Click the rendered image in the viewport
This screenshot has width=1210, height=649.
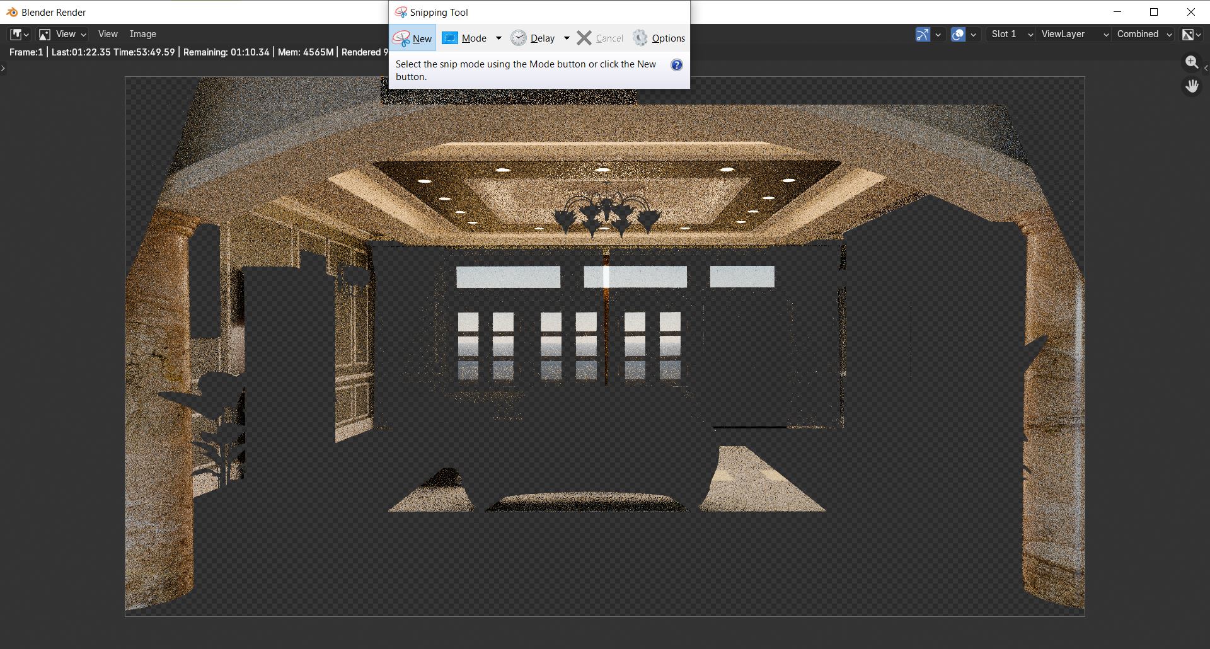point(604,347)
